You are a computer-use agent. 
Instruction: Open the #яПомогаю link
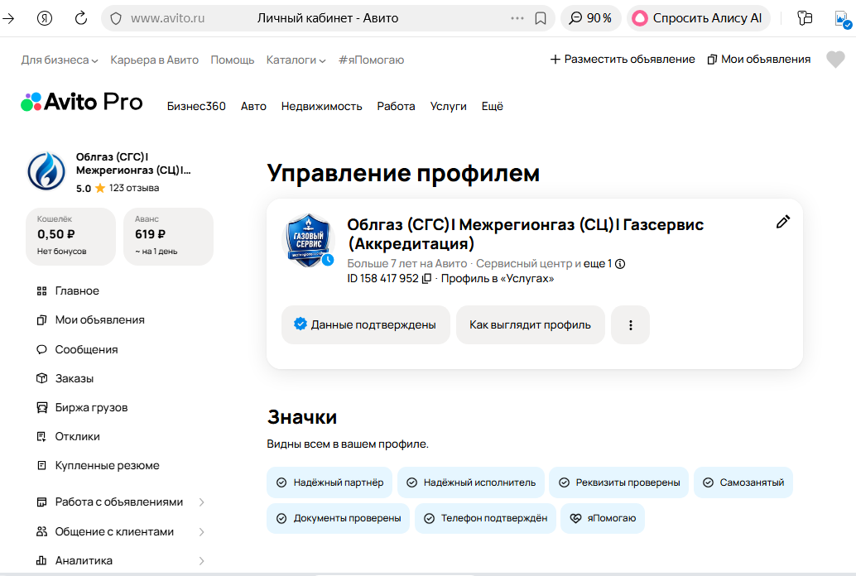coord(371,60)
